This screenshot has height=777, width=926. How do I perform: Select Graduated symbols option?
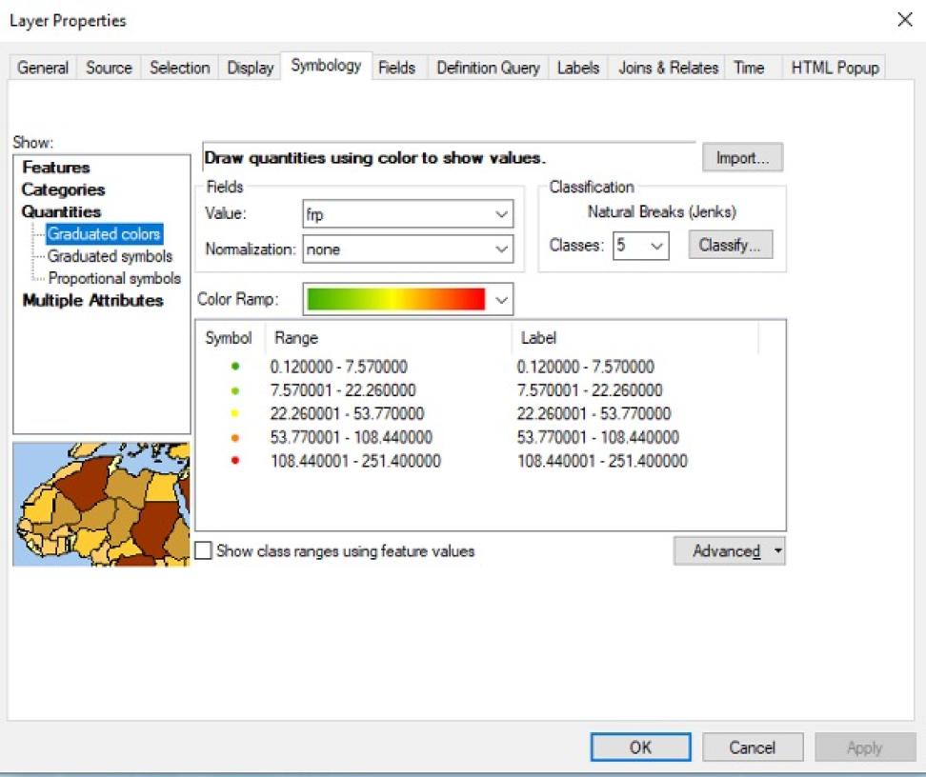point(110,256)
